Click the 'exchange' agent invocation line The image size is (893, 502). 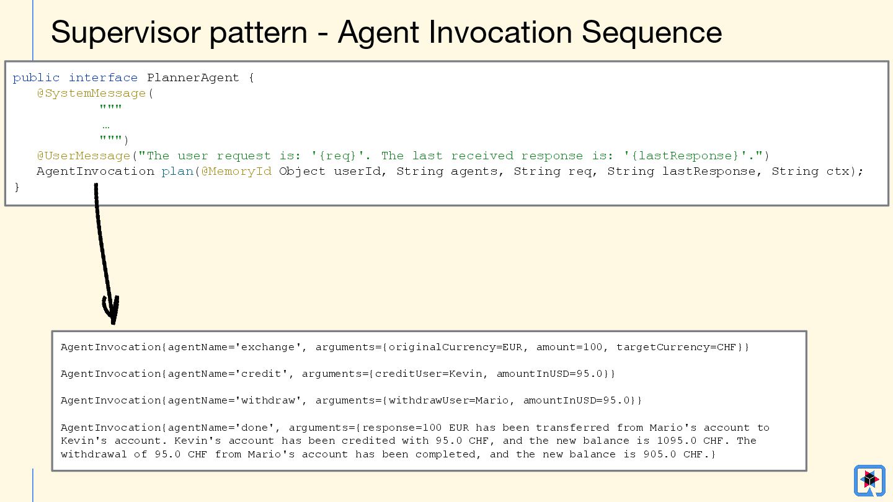point(404,347)
